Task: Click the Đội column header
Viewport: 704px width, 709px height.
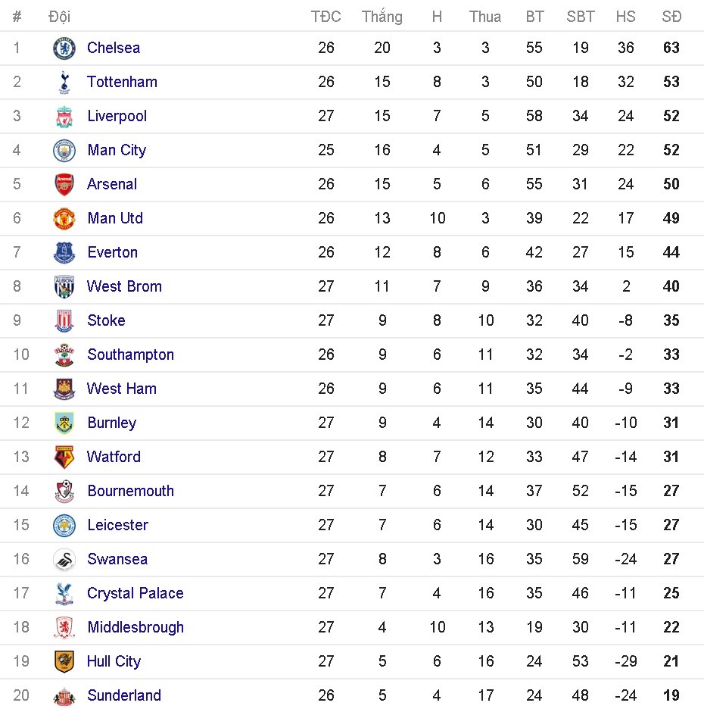Action: [x=59, y=17]
